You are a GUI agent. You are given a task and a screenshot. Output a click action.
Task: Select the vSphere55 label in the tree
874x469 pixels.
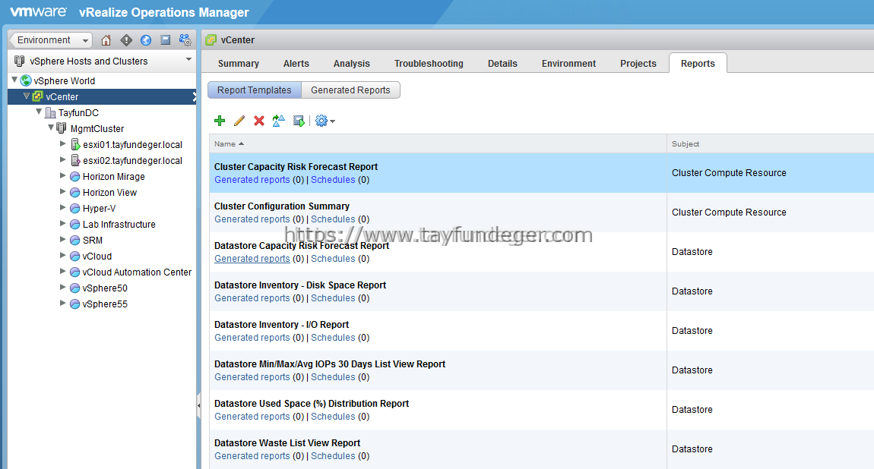(105, 304)
